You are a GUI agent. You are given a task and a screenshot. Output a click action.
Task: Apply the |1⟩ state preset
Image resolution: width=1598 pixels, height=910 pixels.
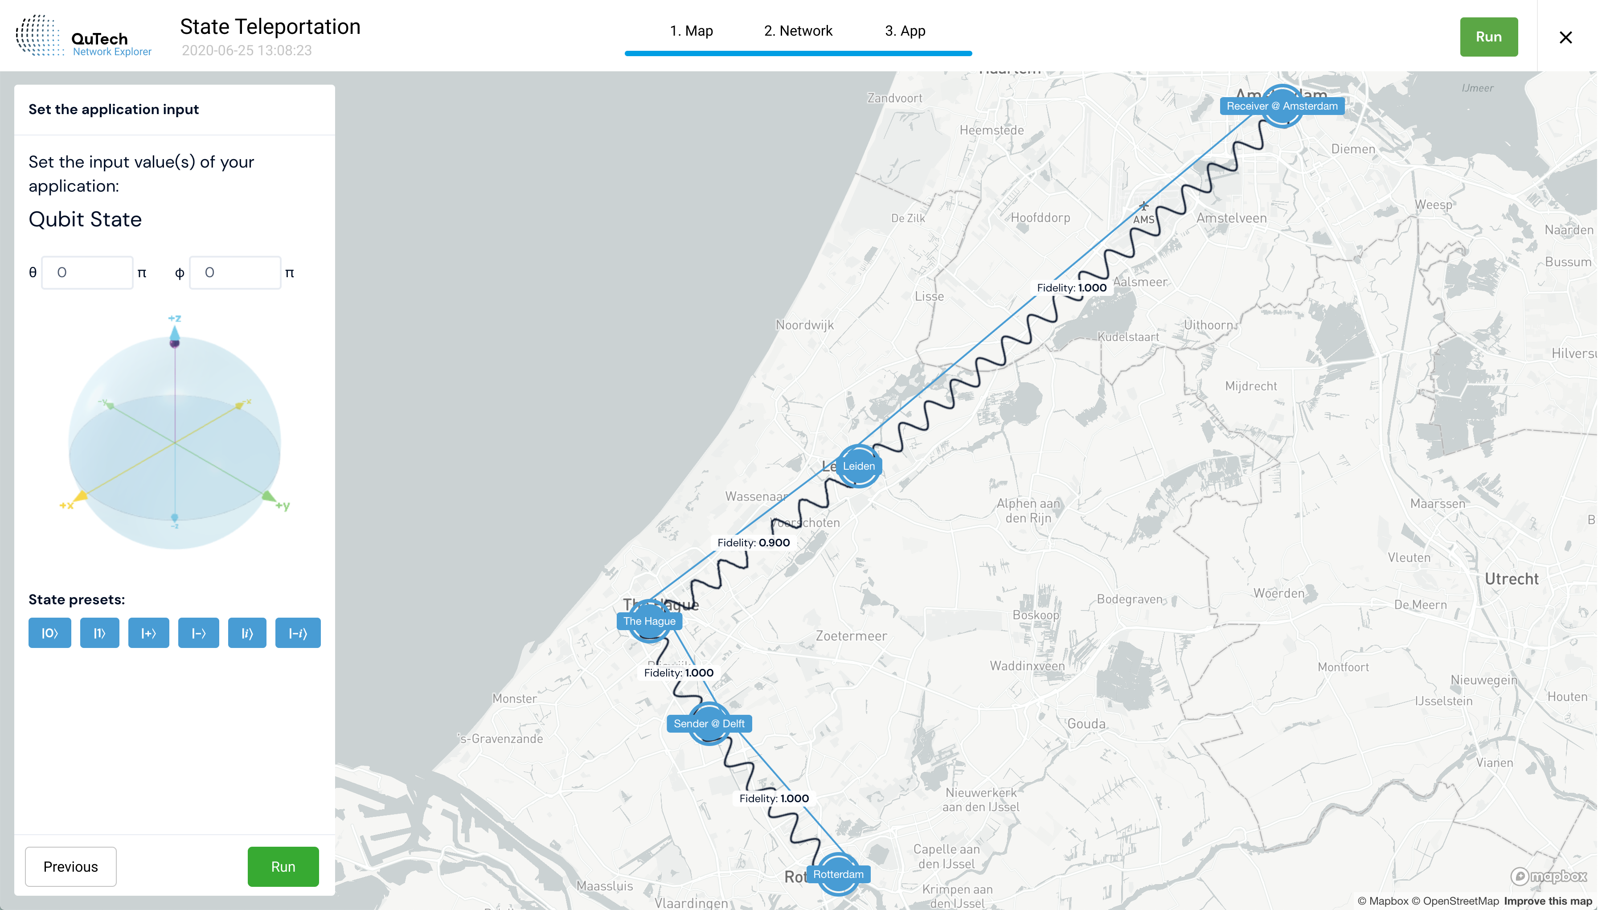[99, 633]
